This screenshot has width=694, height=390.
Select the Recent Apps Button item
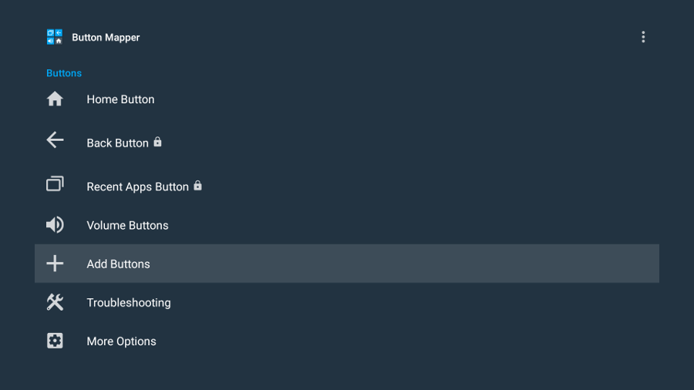(347, 187)
